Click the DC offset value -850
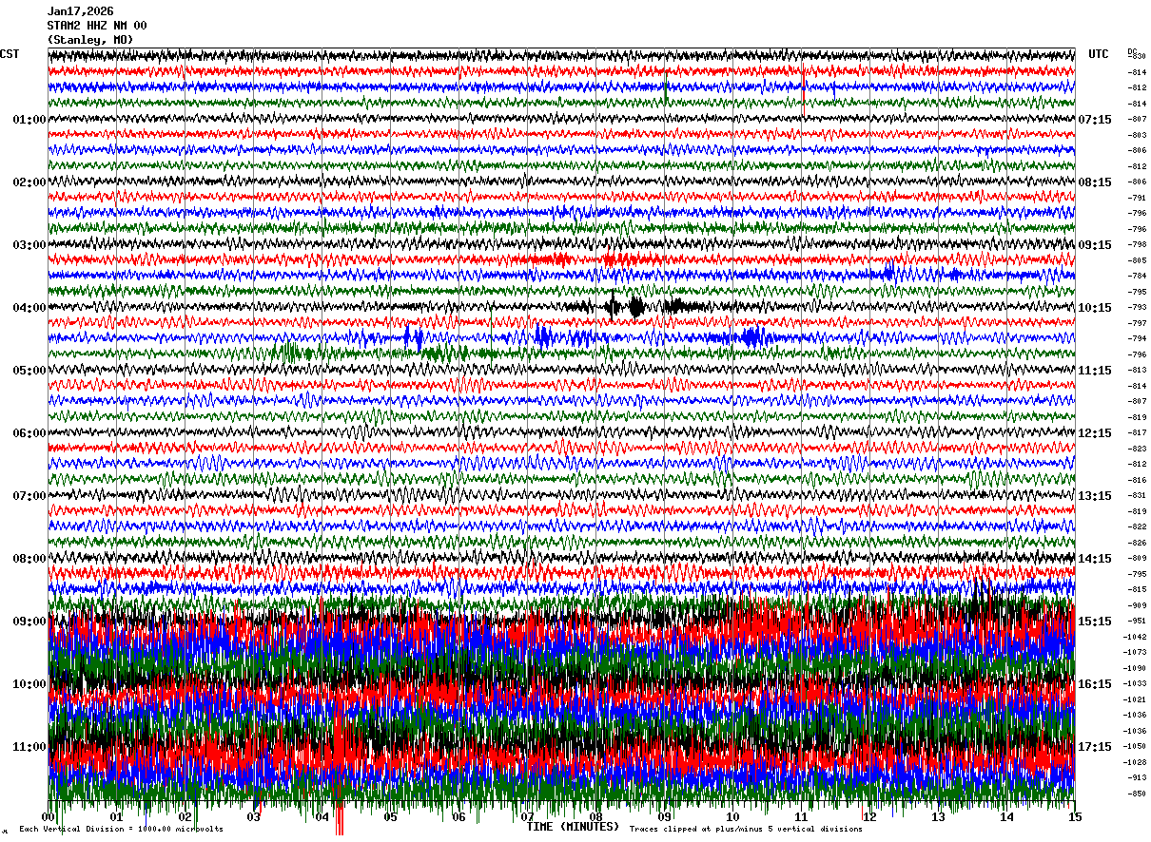This screenshot has height=842, width=1151. click(1137, 794)
